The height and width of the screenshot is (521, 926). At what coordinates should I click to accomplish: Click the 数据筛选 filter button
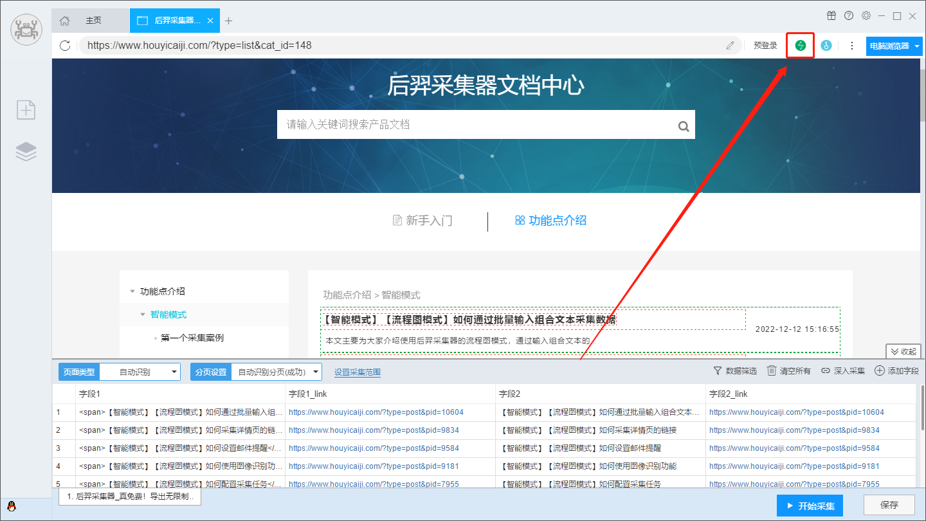click(x=735, y=371)
